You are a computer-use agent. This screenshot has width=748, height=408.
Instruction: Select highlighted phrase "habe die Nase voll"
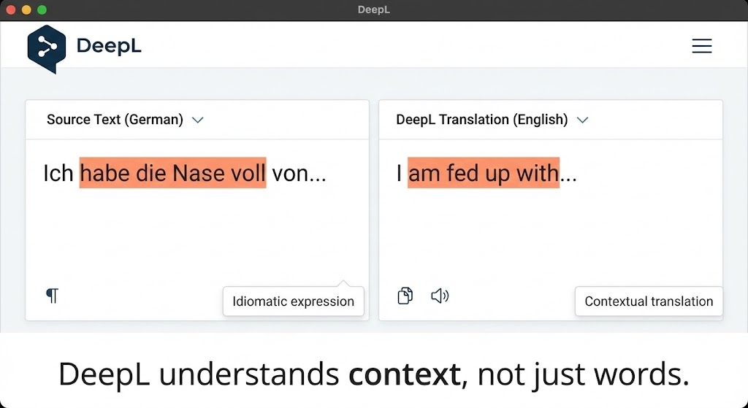pos(173,173)
